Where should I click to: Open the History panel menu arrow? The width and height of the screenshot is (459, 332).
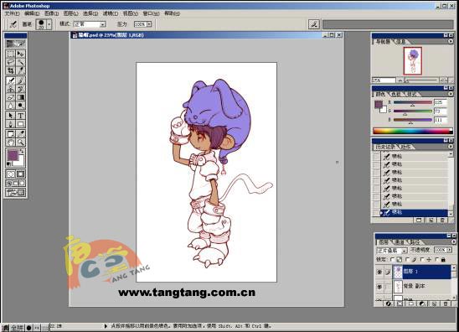[451, 147]
